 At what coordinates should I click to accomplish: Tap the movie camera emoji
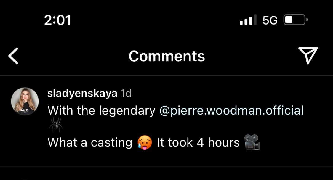pyautogui.click(x=252, y=142)
